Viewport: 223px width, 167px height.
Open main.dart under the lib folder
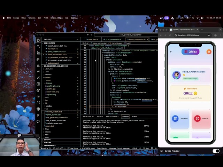pyautogui.click(x=50, y=126)
